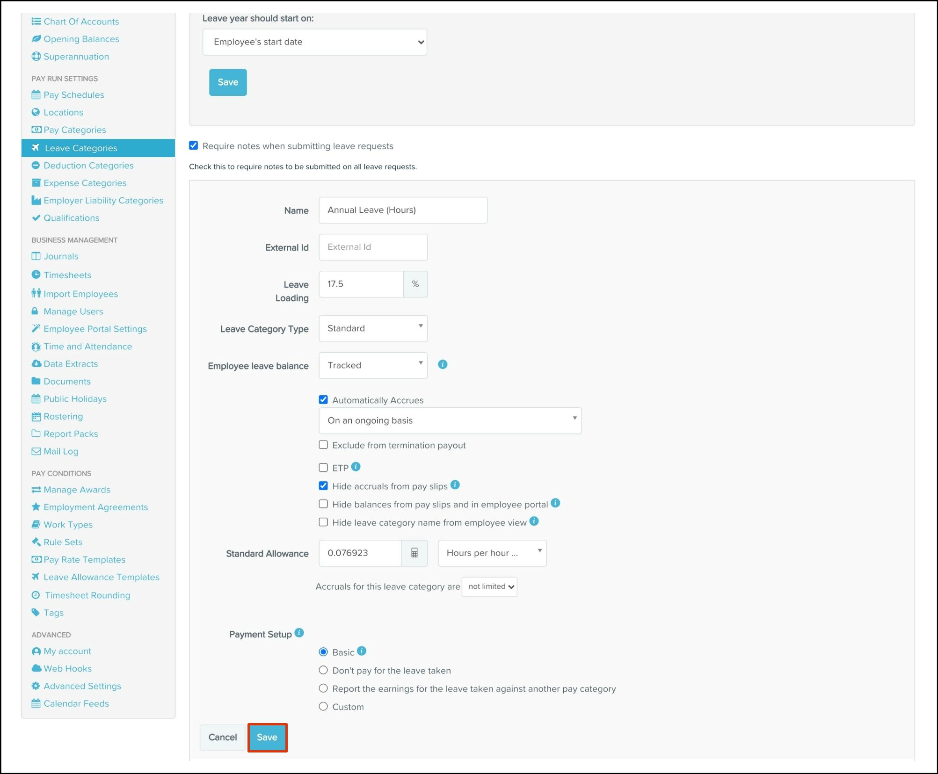
Task: Expand the On an ongoing basis dropdown
Action: coord(450,420)
